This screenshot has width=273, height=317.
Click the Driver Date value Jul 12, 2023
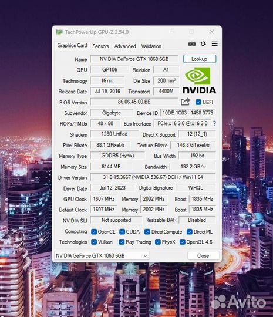tap(113, 188)
